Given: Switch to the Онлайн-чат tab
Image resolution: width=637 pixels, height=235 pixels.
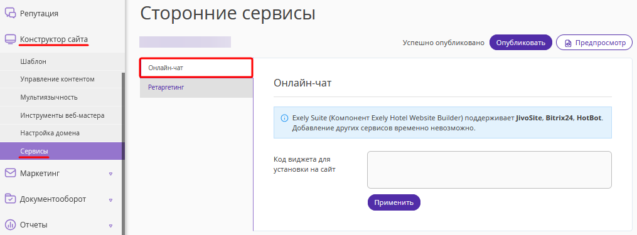Looking at the screenshot, I should coord(196,68).
